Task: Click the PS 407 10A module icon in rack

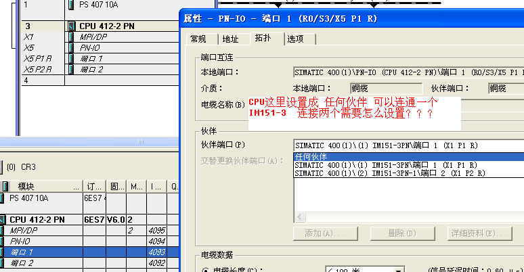Action: 71,5
